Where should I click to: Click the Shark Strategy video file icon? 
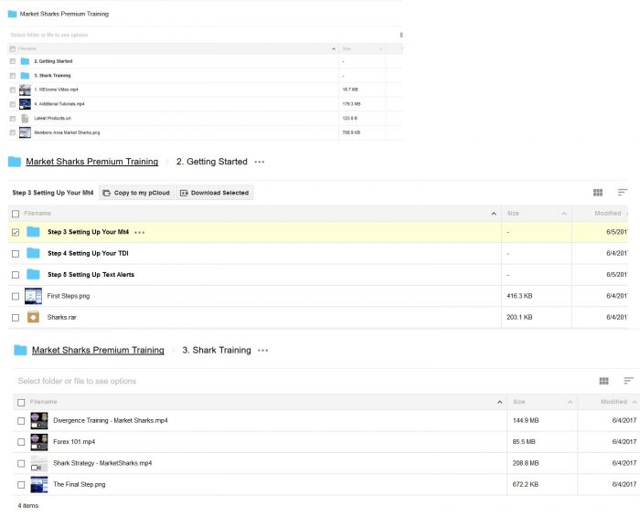pyautogui.click(x=38, y=463)
